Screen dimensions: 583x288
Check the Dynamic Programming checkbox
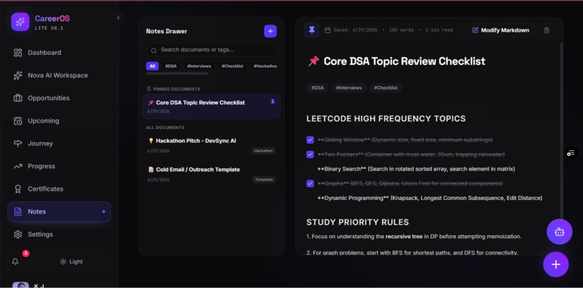tap(310, 198)
